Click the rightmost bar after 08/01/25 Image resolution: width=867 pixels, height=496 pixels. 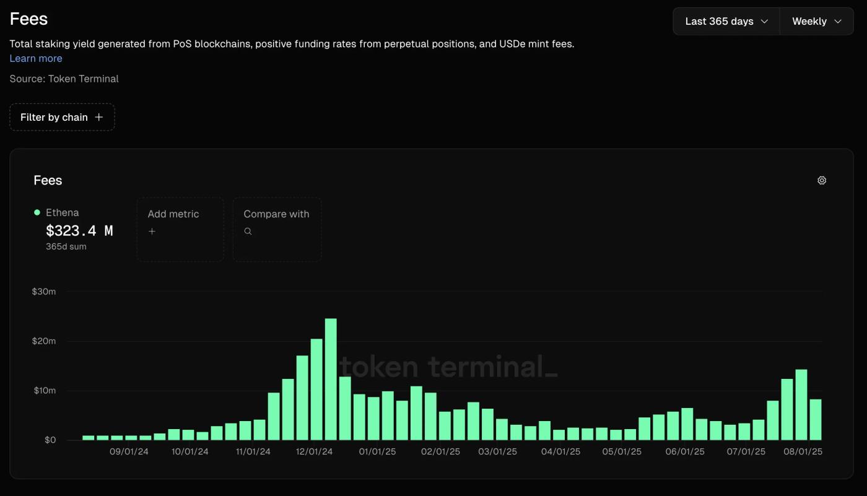tap(816, 419)
